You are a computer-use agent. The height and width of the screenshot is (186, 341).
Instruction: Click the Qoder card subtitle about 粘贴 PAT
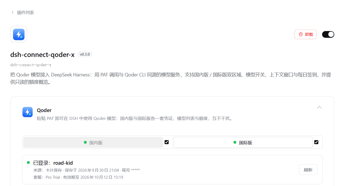pos(135,118)
